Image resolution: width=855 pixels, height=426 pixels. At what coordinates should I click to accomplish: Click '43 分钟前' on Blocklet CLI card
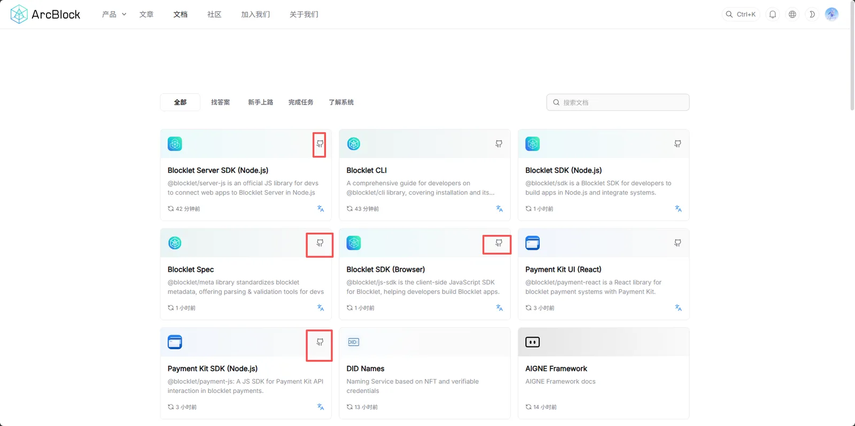pos(367,209)
